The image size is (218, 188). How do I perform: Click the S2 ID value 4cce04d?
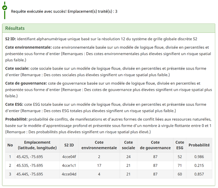pos(68,174)
